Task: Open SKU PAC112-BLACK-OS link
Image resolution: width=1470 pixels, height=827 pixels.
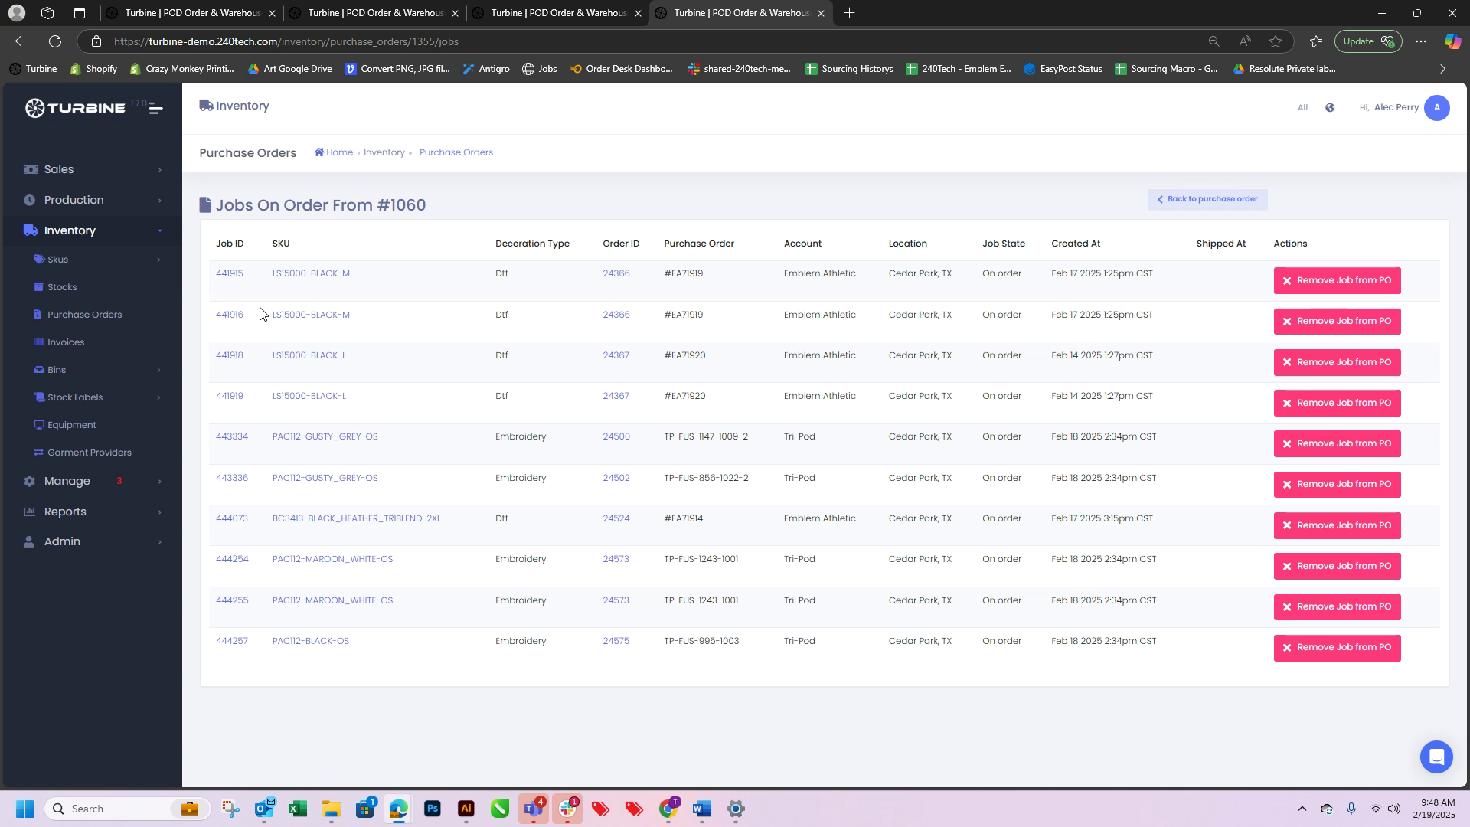Action: pos(310,641)
